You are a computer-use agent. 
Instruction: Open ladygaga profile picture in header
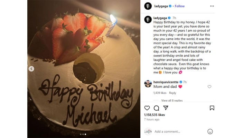pos(148,6)
